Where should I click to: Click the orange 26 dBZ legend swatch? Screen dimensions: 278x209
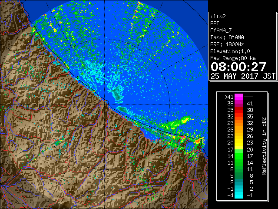click(x=239, y=130)
